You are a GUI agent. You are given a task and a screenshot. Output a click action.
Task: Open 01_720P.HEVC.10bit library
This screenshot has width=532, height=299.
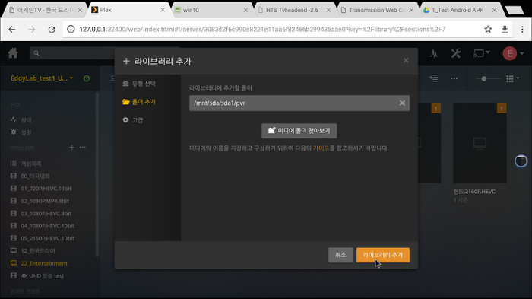point(41,188)
